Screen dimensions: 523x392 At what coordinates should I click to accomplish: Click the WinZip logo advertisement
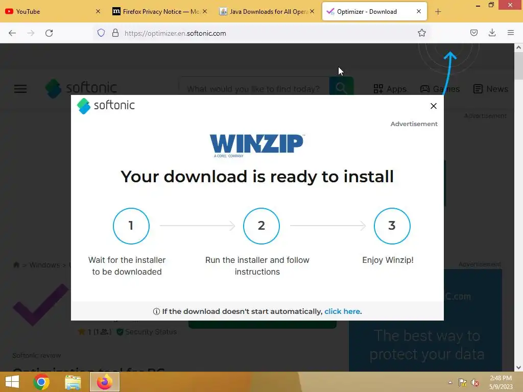pyautogui.click(x=256, y=145)
